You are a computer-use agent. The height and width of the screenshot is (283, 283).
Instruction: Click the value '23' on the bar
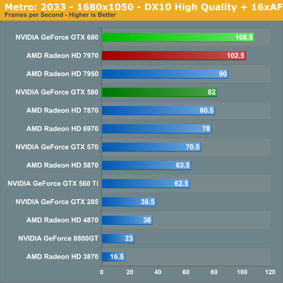pyautogui.click(x=129, y=238)
